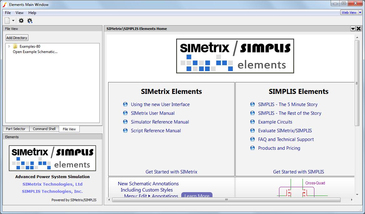Click globe icon beside FAQ and Technical Support

tap(252, 139)
